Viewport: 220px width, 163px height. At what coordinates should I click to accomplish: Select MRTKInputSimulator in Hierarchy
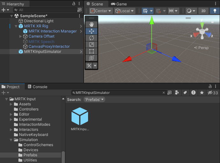tap(43, 52)
